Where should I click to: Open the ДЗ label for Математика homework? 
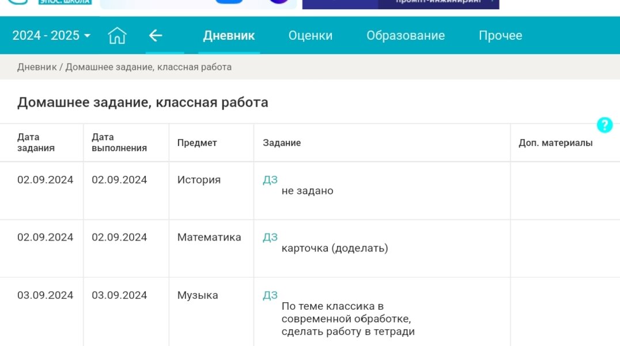tap(271, 236)
